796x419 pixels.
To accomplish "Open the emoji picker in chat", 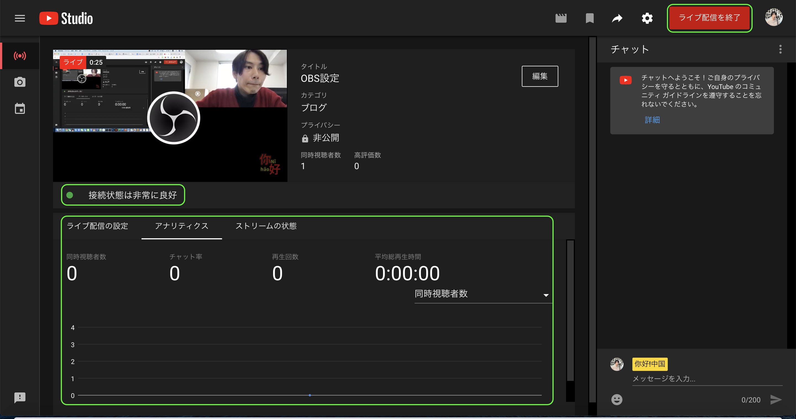I will (616, 400).
